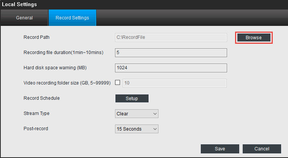Click the Local Settings window title
The image size is (288, 158).
point(19,5)
